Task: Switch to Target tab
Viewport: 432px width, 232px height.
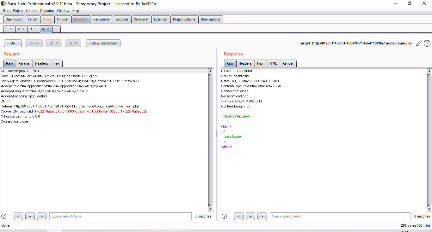Action: point(32,19)
